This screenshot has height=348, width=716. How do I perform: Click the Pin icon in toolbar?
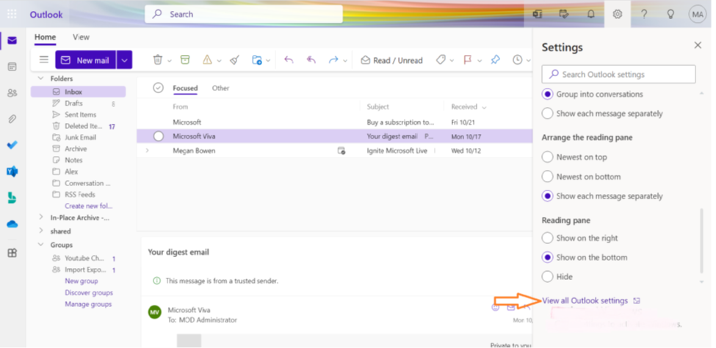495,59
